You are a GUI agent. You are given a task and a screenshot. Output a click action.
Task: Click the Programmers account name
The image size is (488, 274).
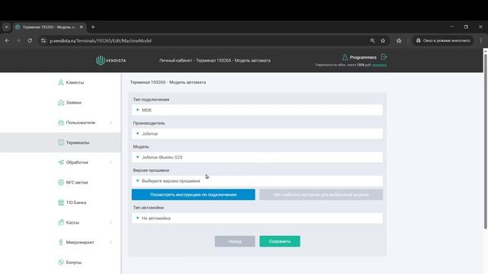pyautogui.click(x=363, y=58)
